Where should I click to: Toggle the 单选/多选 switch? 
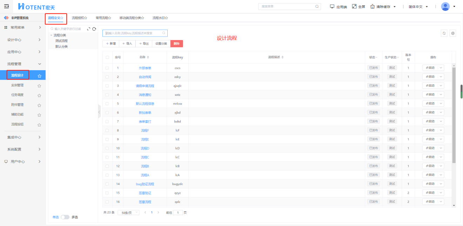tap(65, 217)
